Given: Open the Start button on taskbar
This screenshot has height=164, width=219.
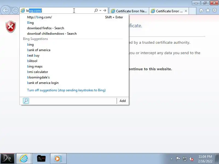Looking at the screenshot, I should 7,159.
